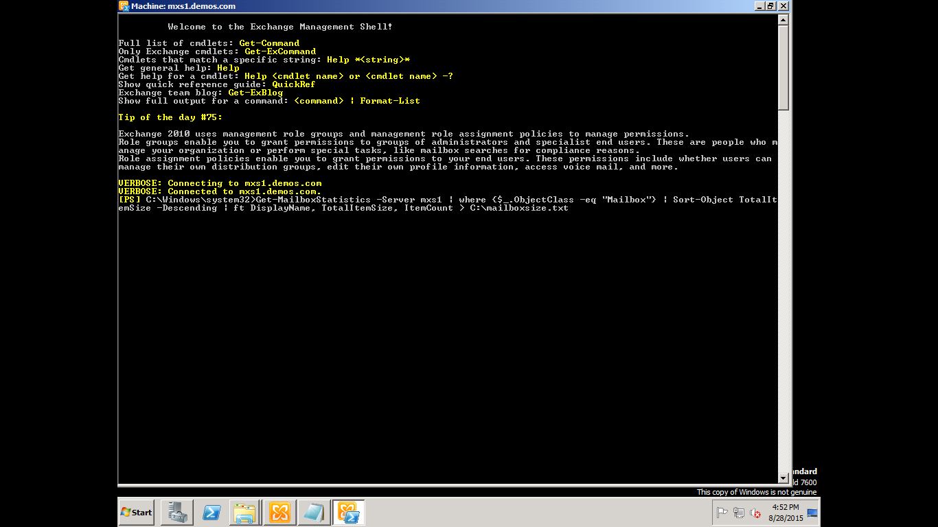Image resolution: width=938 pixels, height=527 pixels.
Task: Open the Exchange Management Console taskbar icon
Action: click(279, 513)
